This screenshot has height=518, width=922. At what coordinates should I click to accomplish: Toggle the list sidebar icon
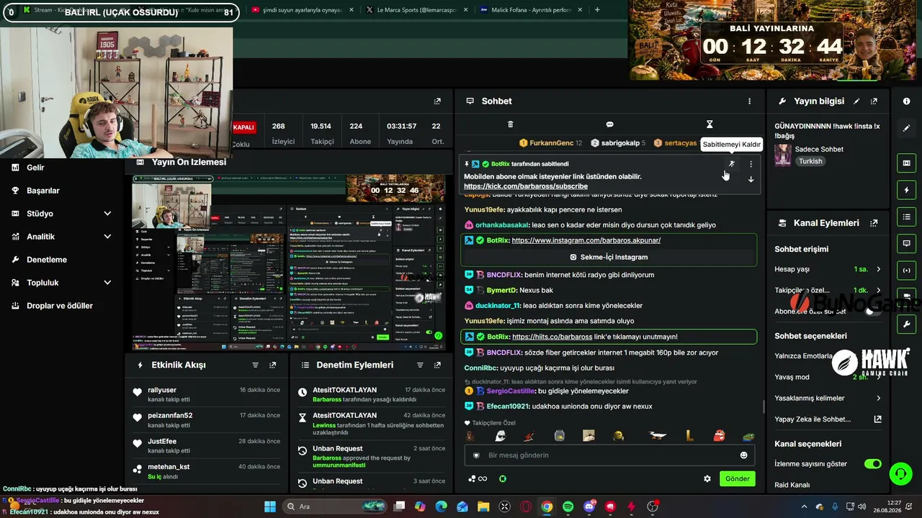pos(906,217)
